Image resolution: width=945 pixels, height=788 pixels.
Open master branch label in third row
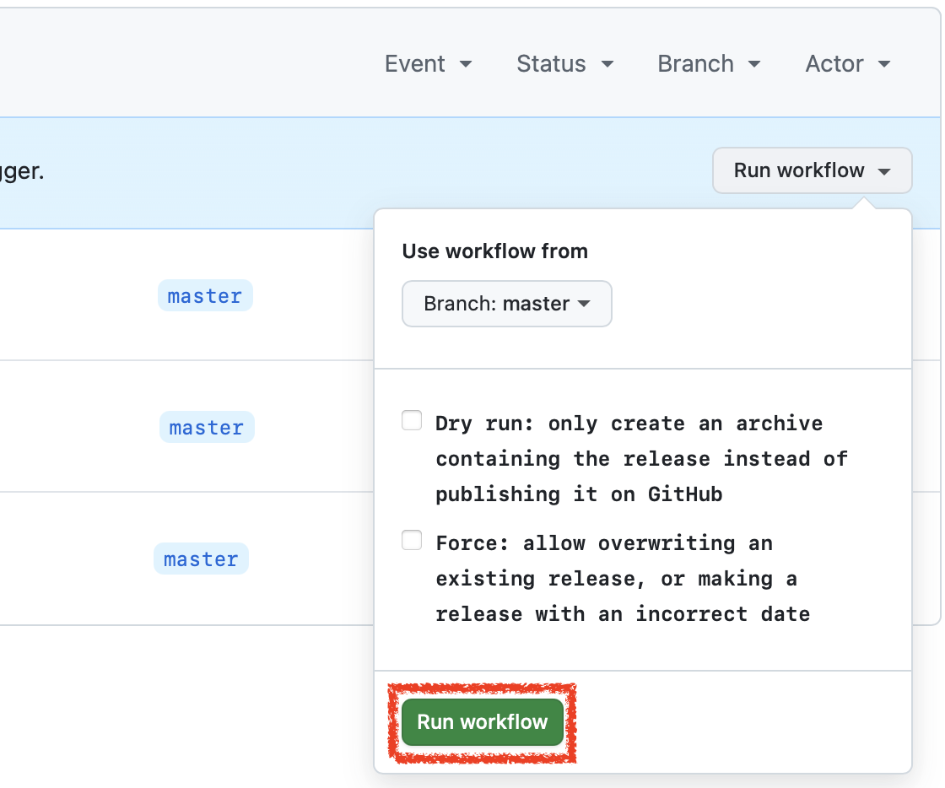pyautogui.click(x=201, y=559)
